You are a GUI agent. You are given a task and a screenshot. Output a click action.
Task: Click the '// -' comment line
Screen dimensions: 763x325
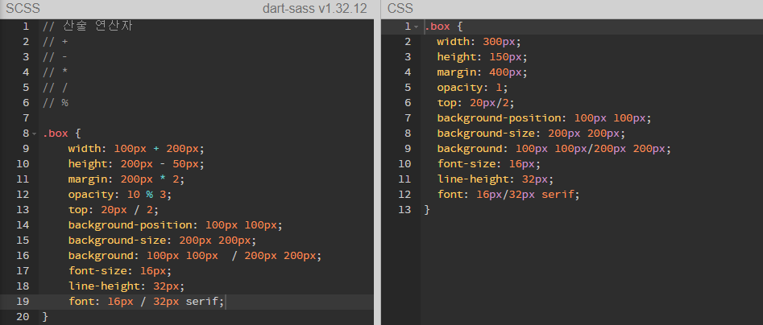(x=55, y=57)
